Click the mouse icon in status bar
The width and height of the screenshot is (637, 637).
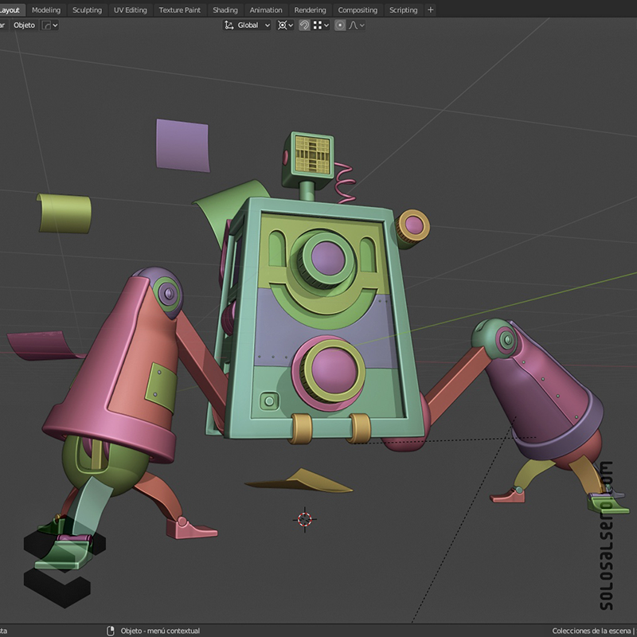coord(110,631)
